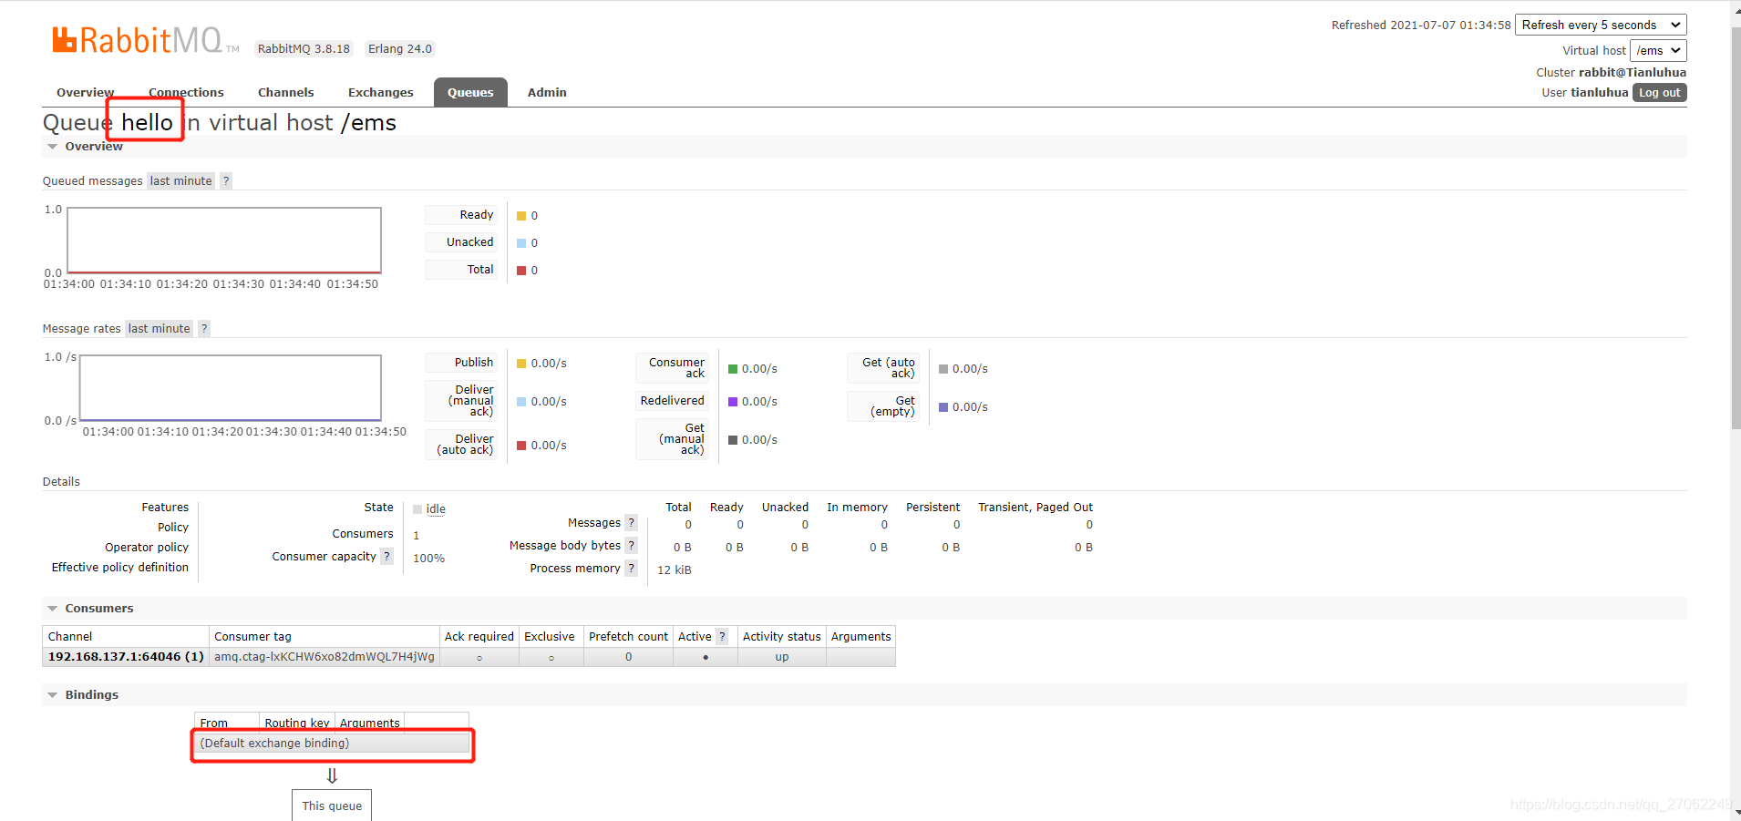Open the Process memory help icon
Viewport: 1741px width, 821px height.
click(x=631, y=568)
